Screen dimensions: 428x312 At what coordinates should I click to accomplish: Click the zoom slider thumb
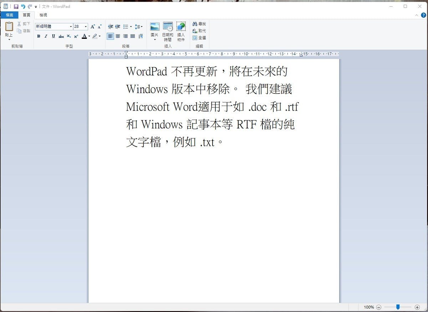[x=398, y=307]
